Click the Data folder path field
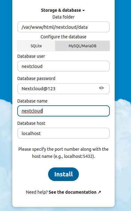 point(63,27)
